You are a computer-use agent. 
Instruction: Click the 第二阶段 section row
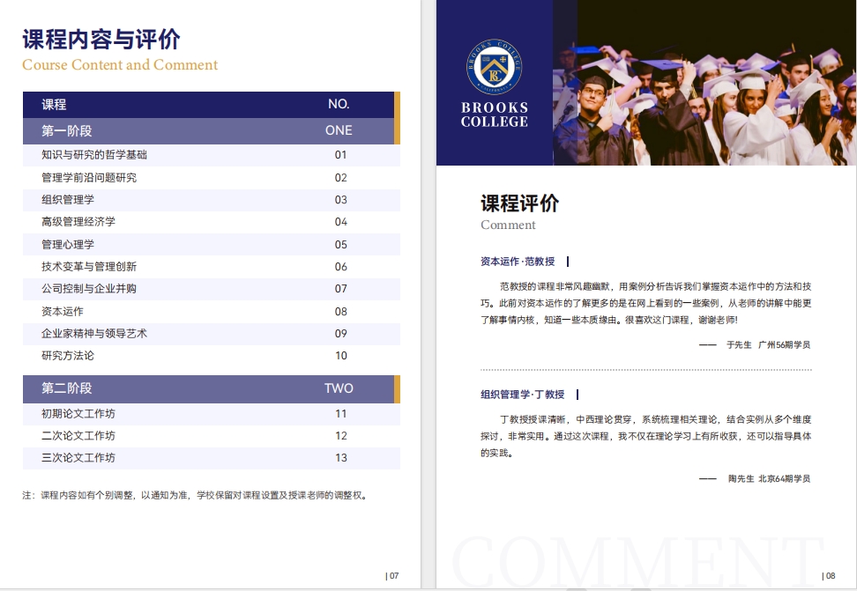212,389
